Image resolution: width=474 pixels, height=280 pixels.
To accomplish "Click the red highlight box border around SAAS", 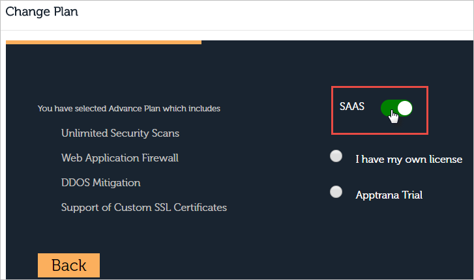I will [379, 87].
